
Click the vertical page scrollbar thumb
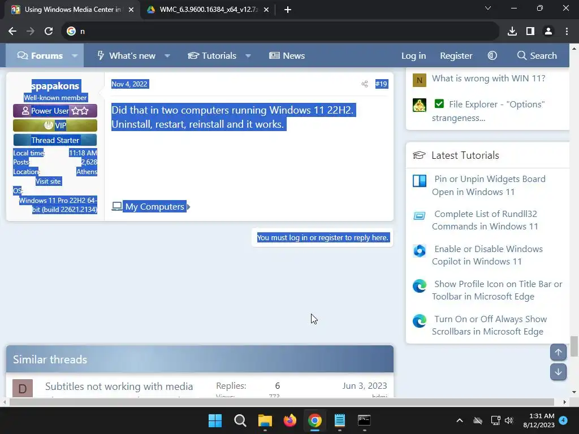574,346
